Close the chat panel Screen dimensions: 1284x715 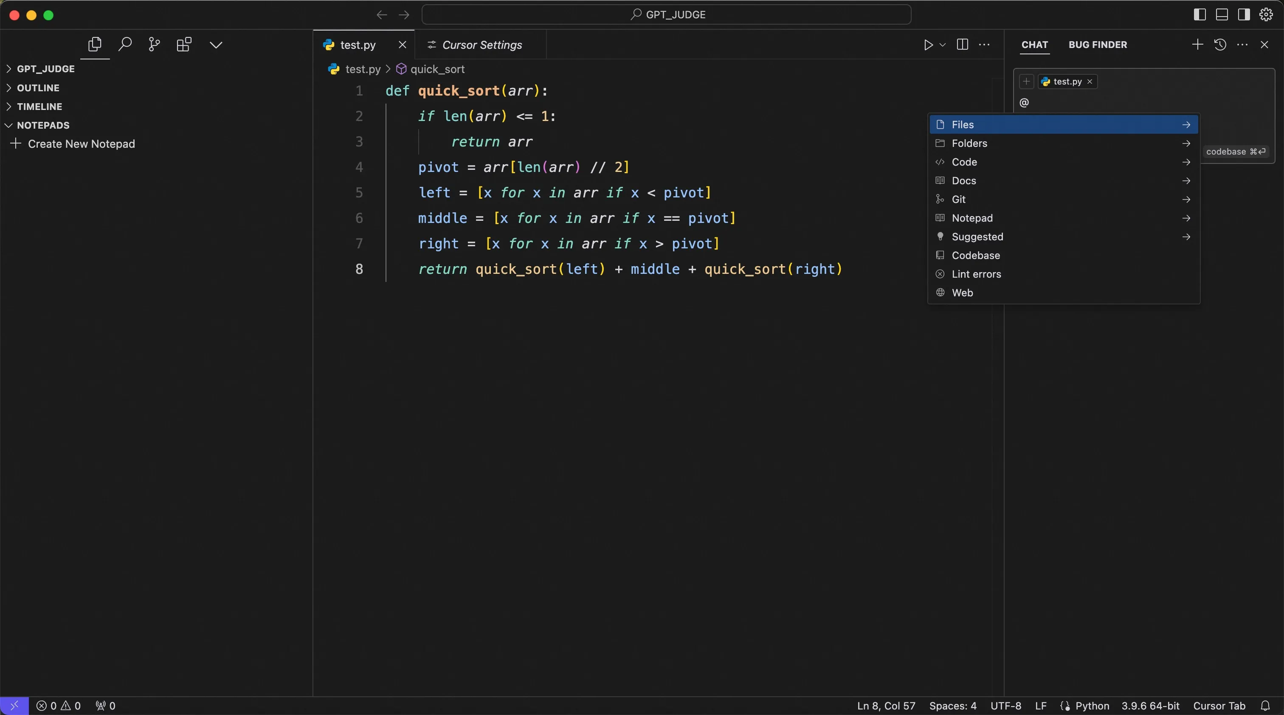[1264, 45]
